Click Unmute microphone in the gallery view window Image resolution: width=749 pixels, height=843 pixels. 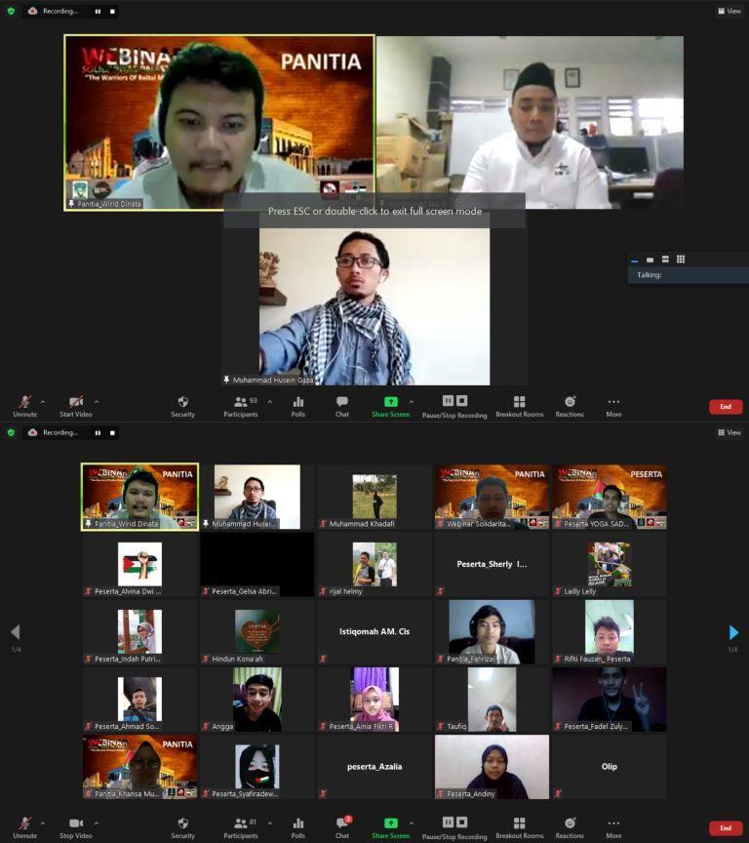(x=24, y=827)
